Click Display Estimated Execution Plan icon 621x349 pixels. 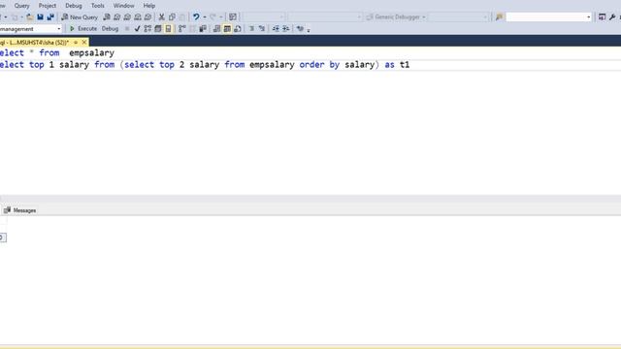[147, 28]
